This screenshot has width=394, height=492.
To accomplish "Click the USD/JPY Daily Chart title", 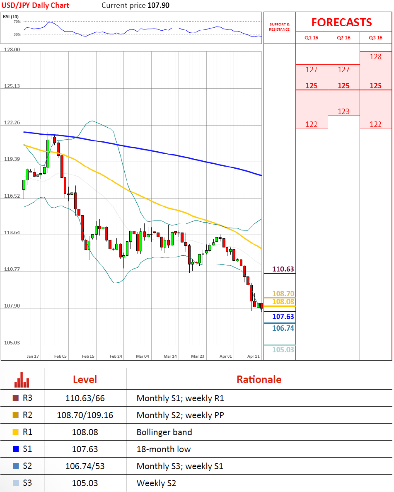I will point(35,5).
